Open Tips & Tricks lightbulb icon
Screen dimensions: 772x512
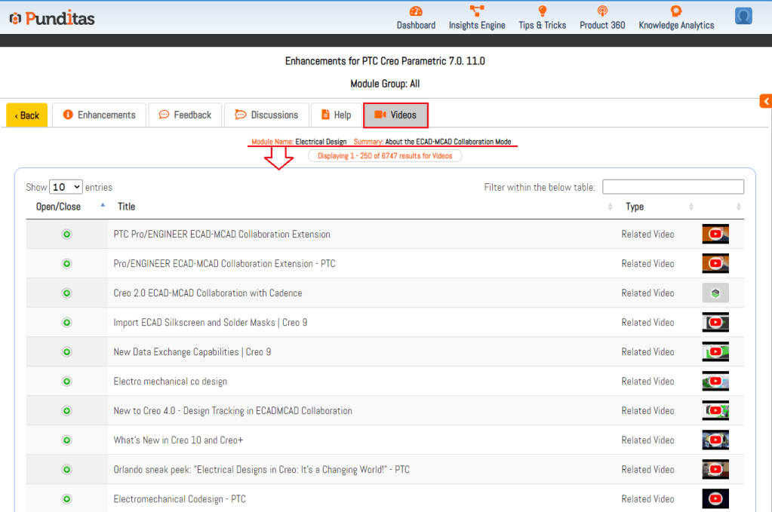pos(542,11)
